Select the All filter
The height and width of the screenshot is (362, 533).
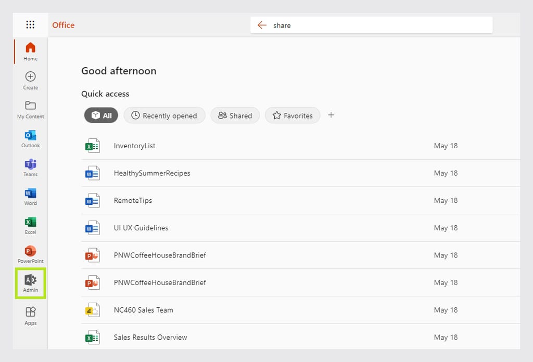101,115
